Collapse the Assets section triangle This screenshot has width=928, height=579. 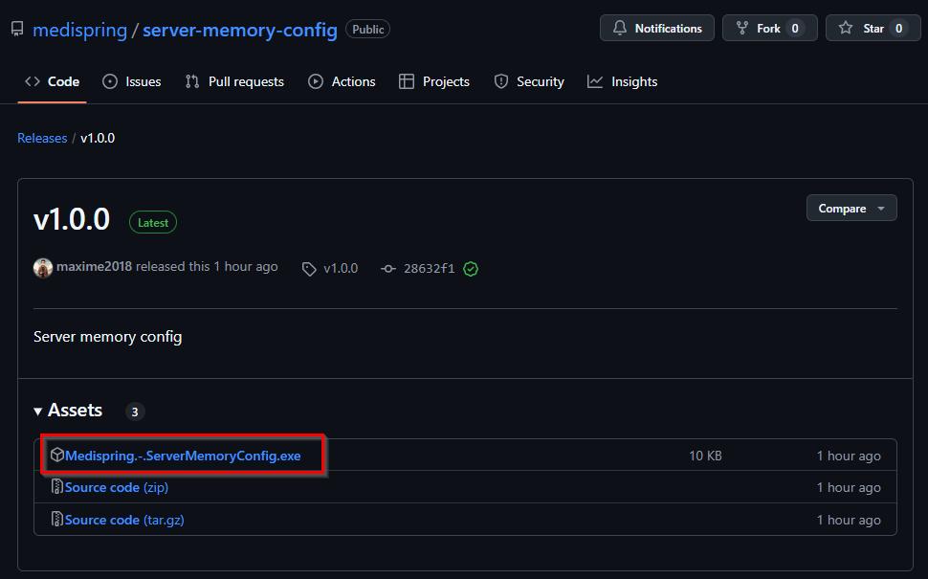click(38, 411)
